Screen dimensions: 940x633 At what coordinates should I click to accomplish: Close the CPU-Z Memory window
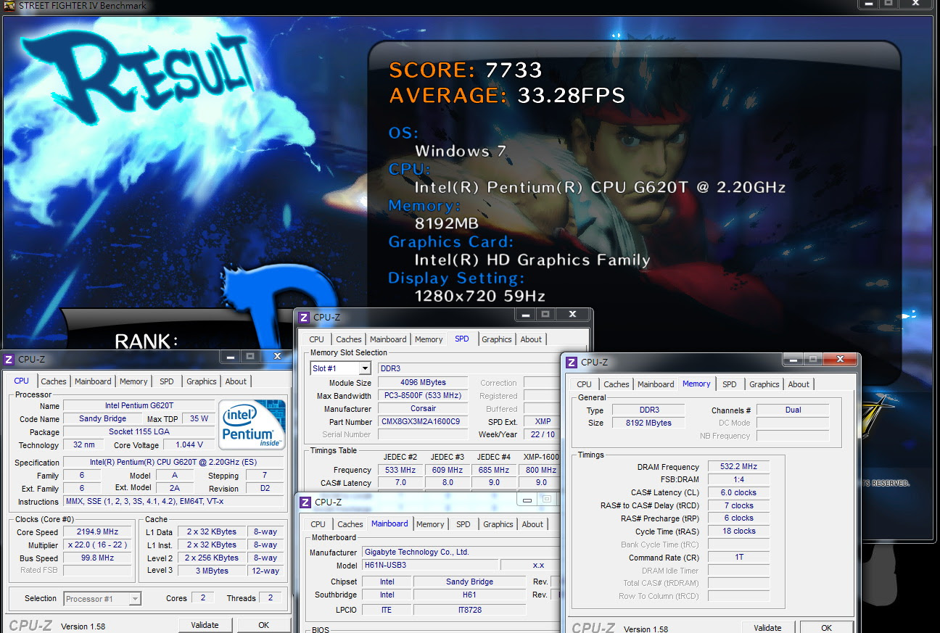[x=840, y=360]
